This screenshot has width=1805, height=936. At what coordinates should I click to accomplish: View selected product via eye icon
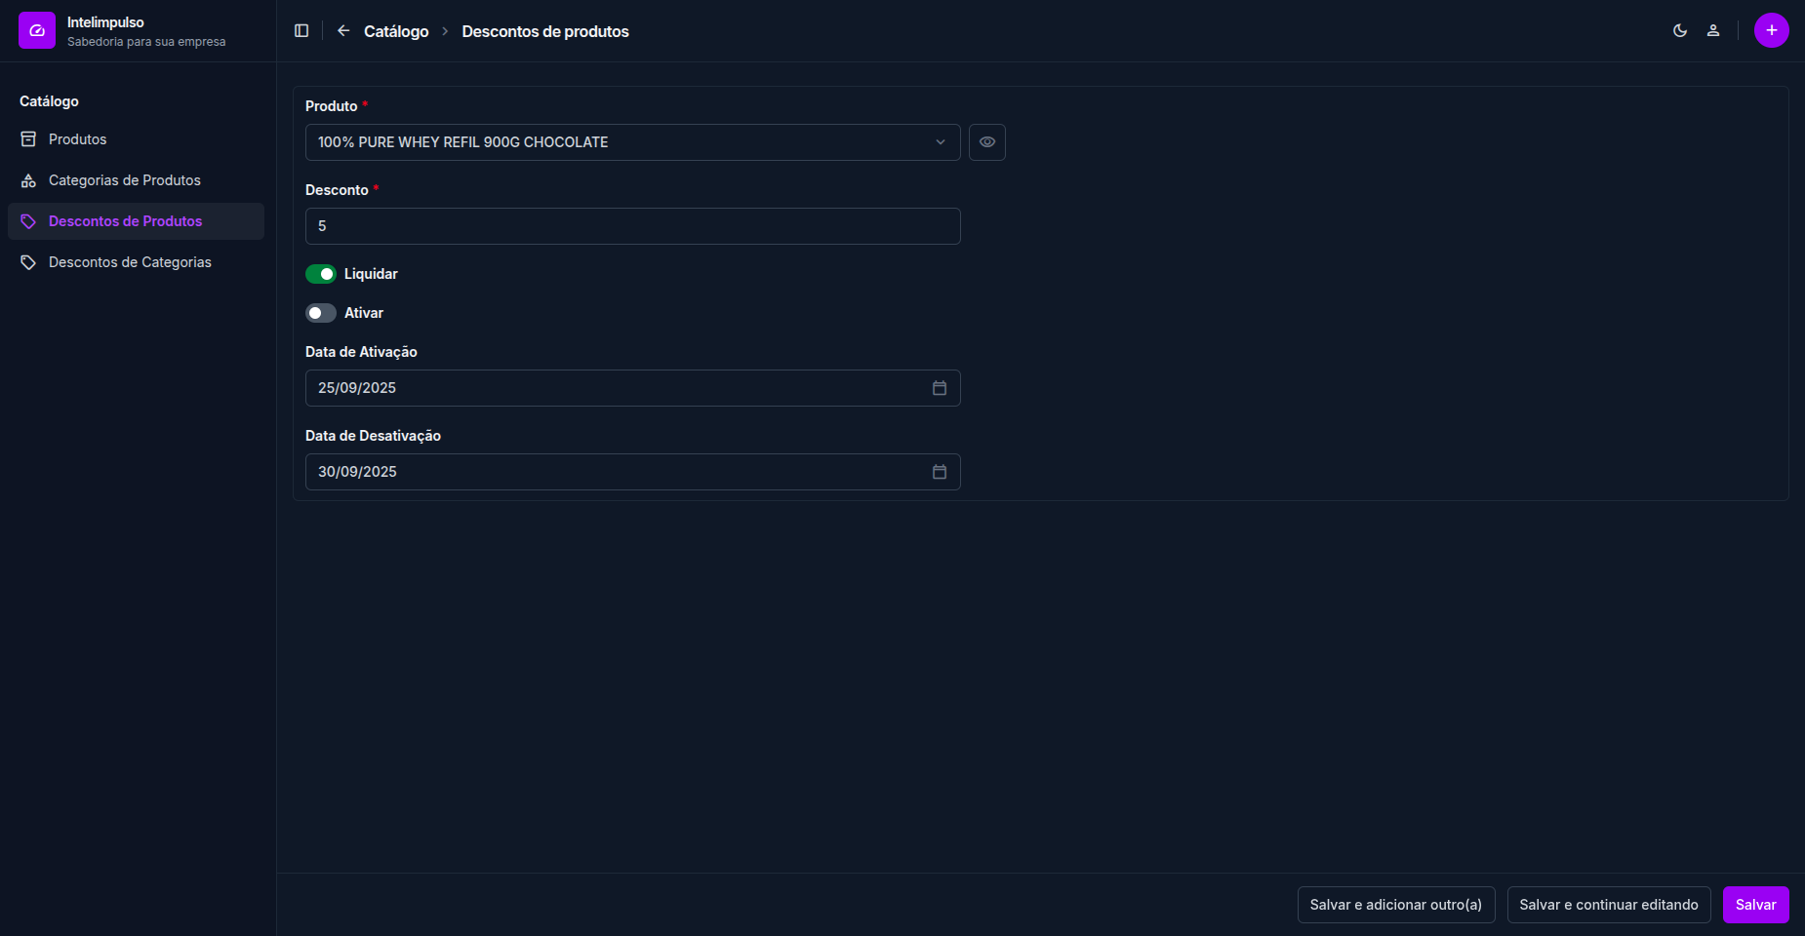pos(987,142)
